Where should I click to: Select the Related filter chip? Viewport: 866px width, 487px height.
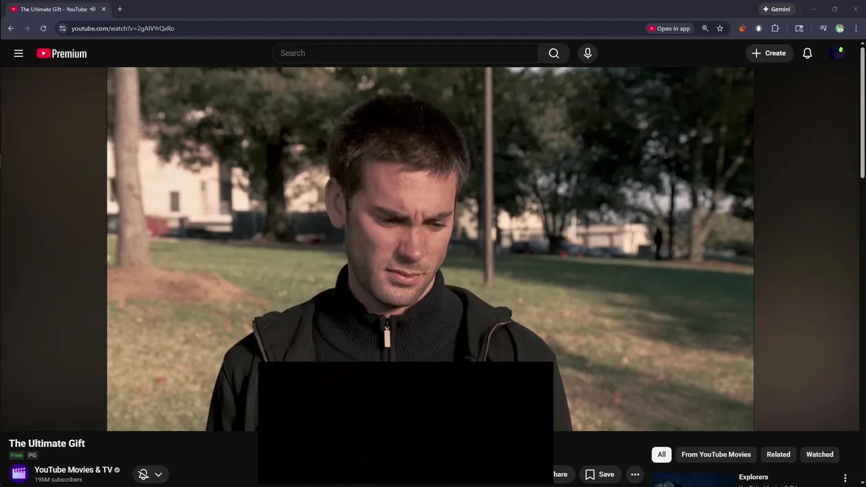778,455
